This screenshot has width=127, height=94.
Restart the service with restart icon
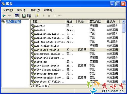60,16
